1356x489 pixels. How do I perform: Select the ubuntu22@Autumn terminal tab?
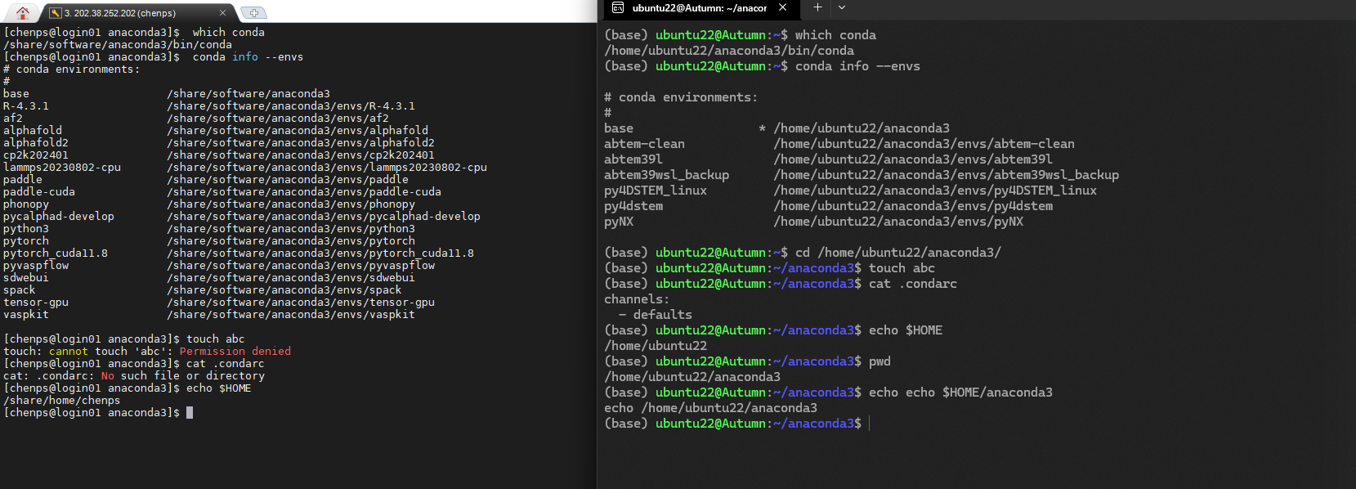click(699, 8)
